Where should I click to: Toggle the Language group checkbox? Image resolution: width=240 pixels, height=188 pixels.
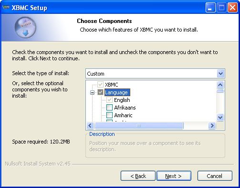click(100, 92)
